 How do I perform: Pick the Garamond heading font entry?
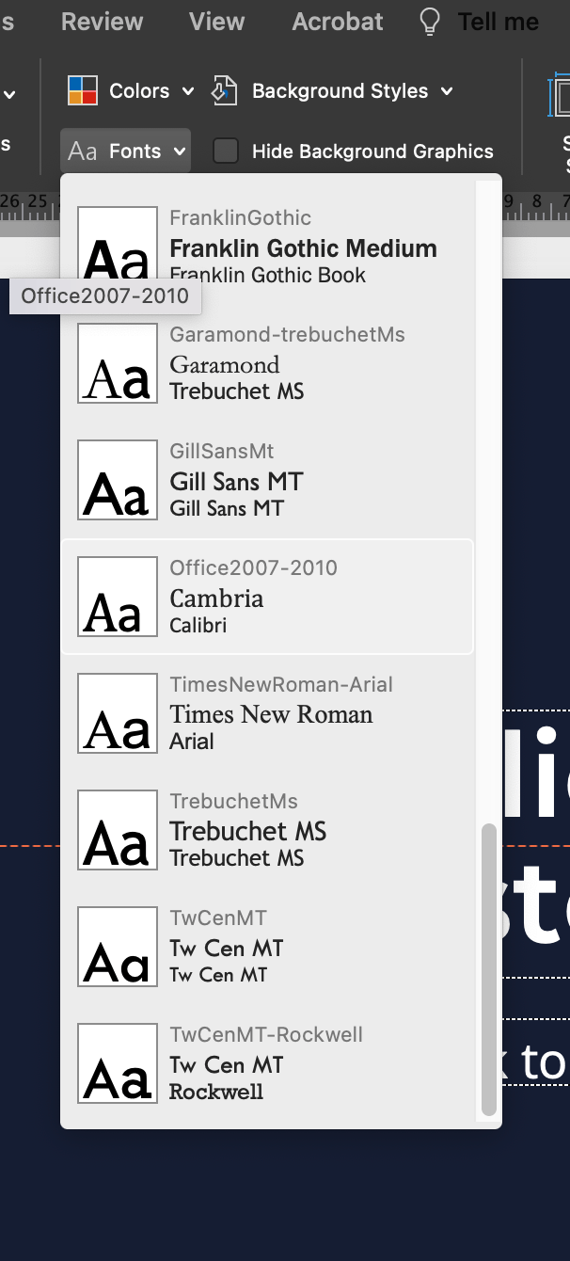[225, 365]
